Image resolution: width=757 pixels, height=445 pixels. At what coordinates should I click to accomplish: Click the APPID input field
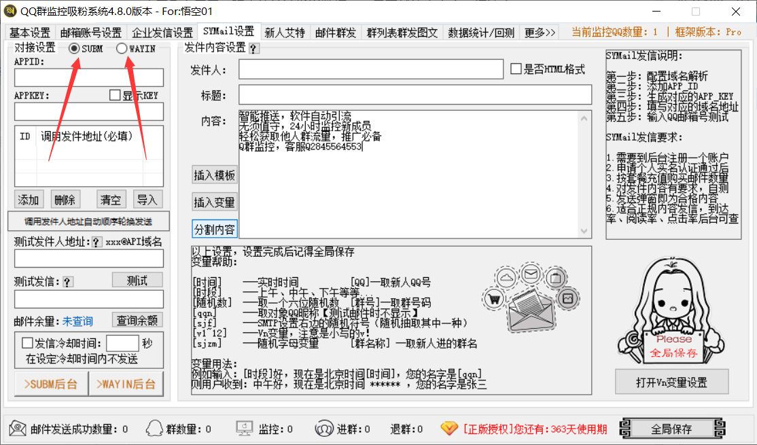point(89,77)
